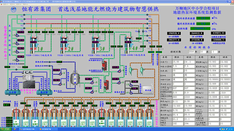
Task: Open the Windows Start button
Action: pos(6,129)
